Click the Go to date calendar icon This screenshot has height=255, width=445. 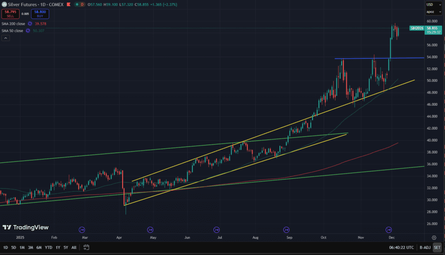tap(86, 248)
